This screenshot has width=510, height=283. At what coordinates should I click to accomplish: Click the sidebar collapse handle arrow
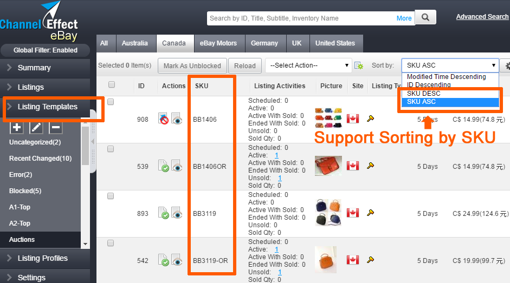(x=93, y=141)
